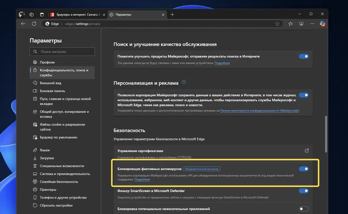
Task: Open Конфиденциальность, поиск и службы section
Action: coord(62,73)
